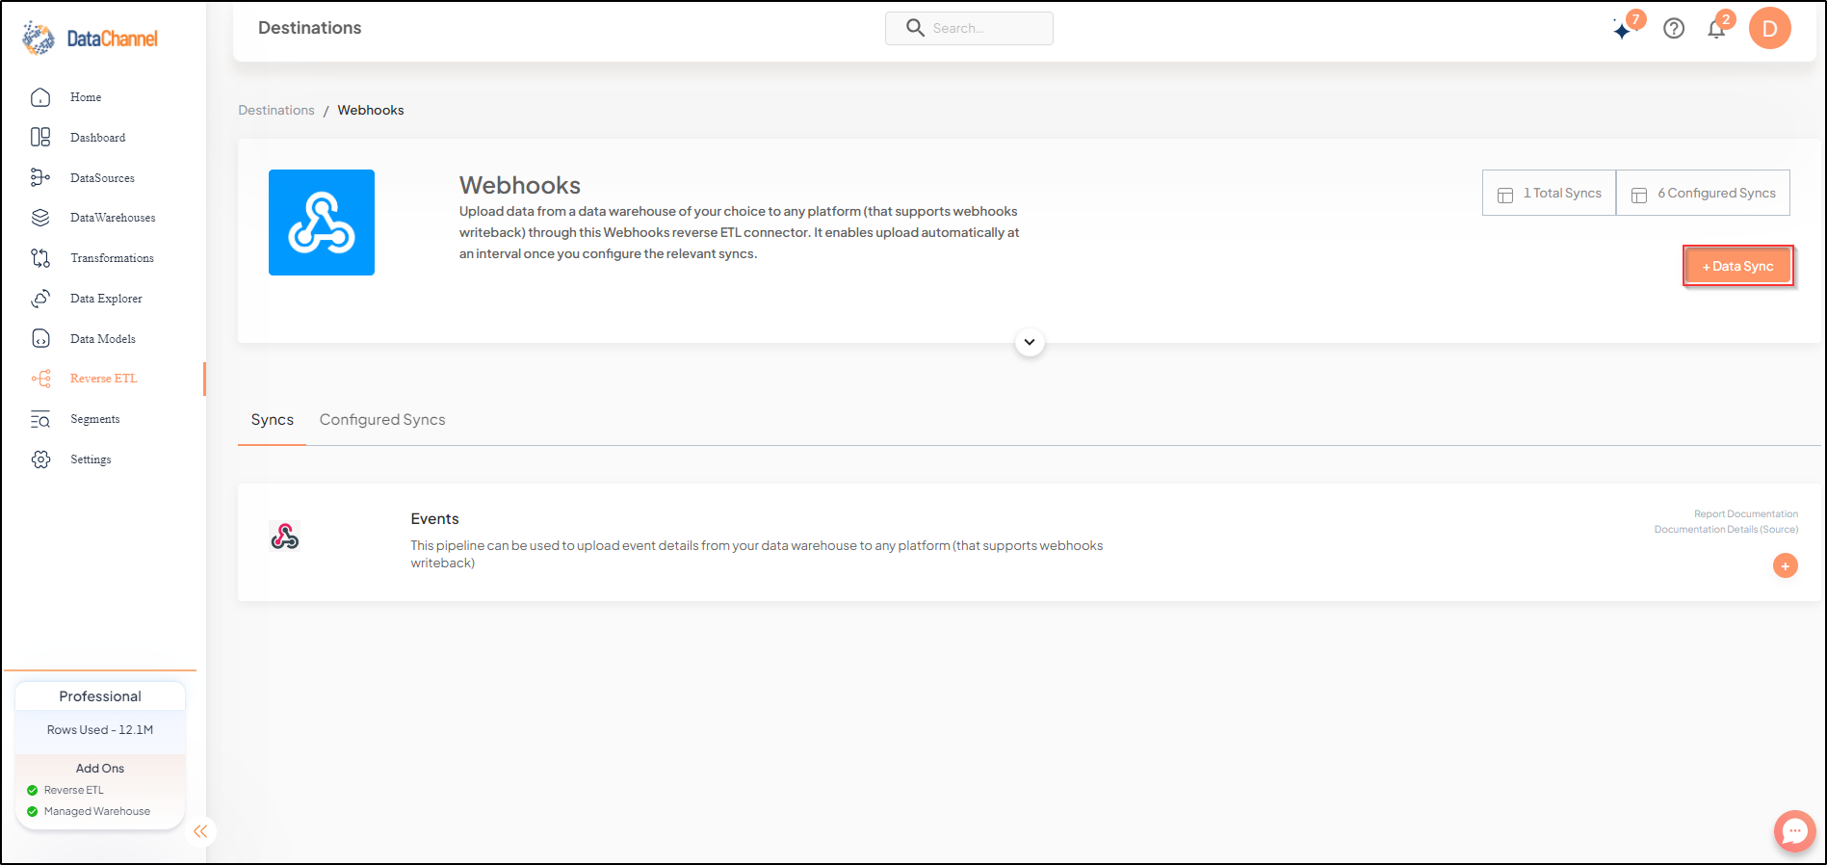Open the notifications bell

(x=1716, y=29)
